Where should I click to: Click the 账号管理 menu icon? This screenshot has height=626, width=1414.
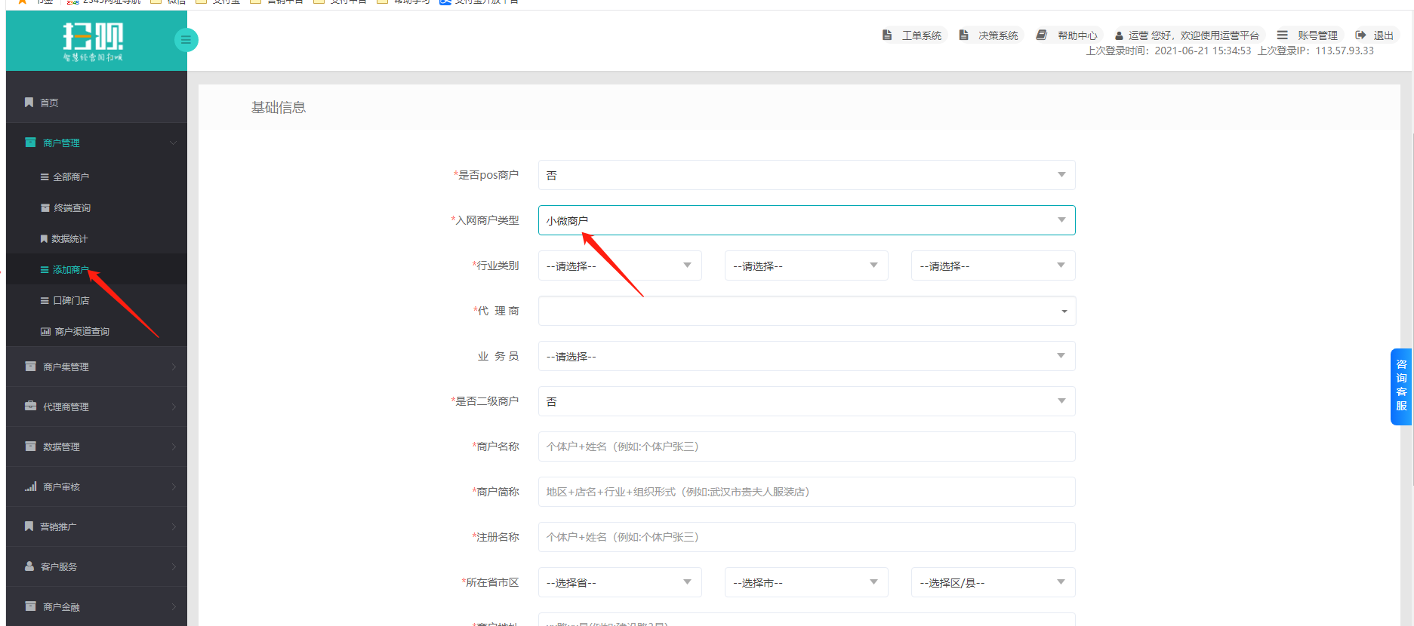tap(1282, 35)
